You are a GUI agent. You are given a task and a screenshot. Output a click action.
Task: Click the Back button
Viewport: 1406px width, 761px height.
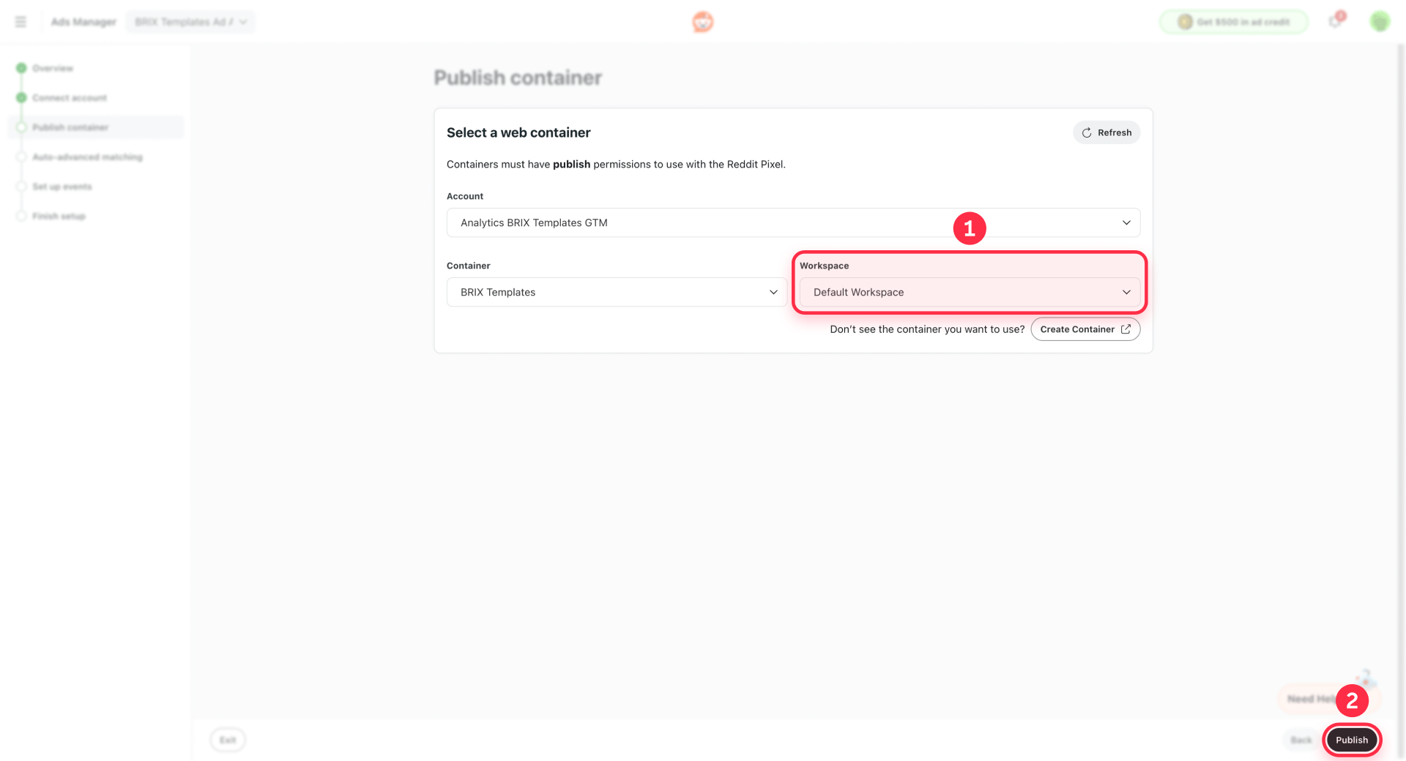coord(1301,740)
